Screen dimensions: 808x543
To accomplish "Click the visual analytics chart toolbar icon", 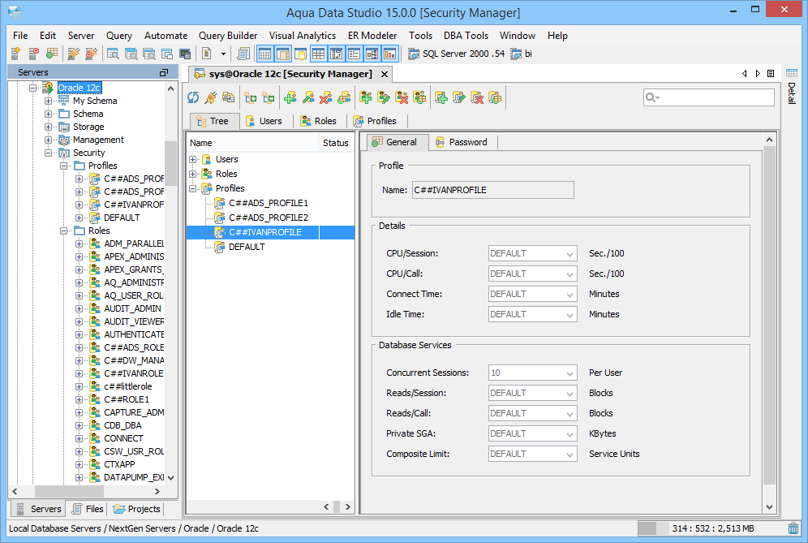I will point(390,53).
